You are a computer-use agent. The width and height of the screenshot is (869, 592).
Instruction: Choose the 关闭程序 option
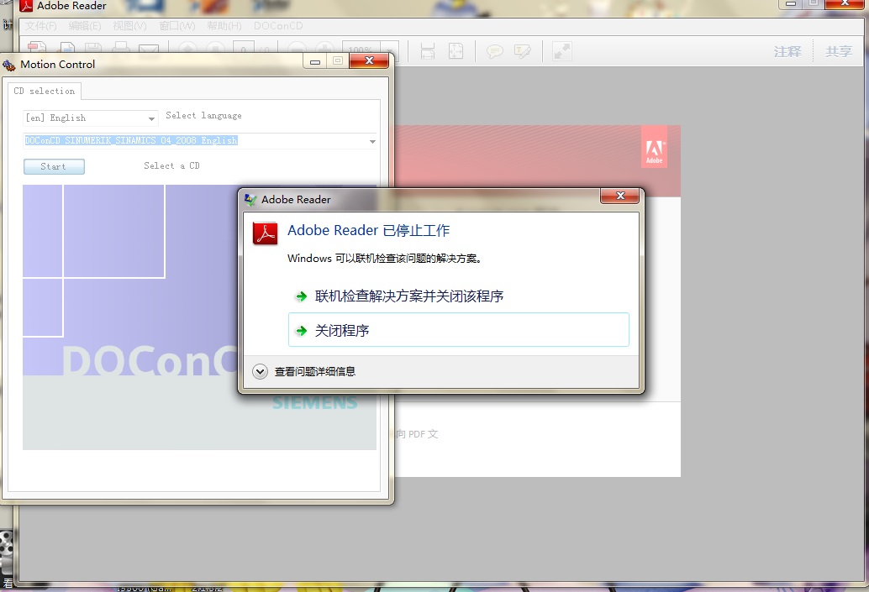tap(458, 330)
